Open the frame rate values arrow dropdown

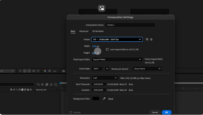click(x=107, y=69)
